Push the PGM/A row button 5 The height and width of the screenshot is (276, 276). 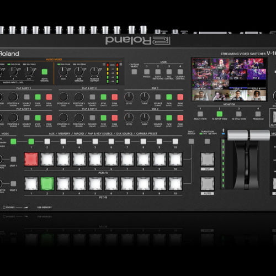coord(95,159)
